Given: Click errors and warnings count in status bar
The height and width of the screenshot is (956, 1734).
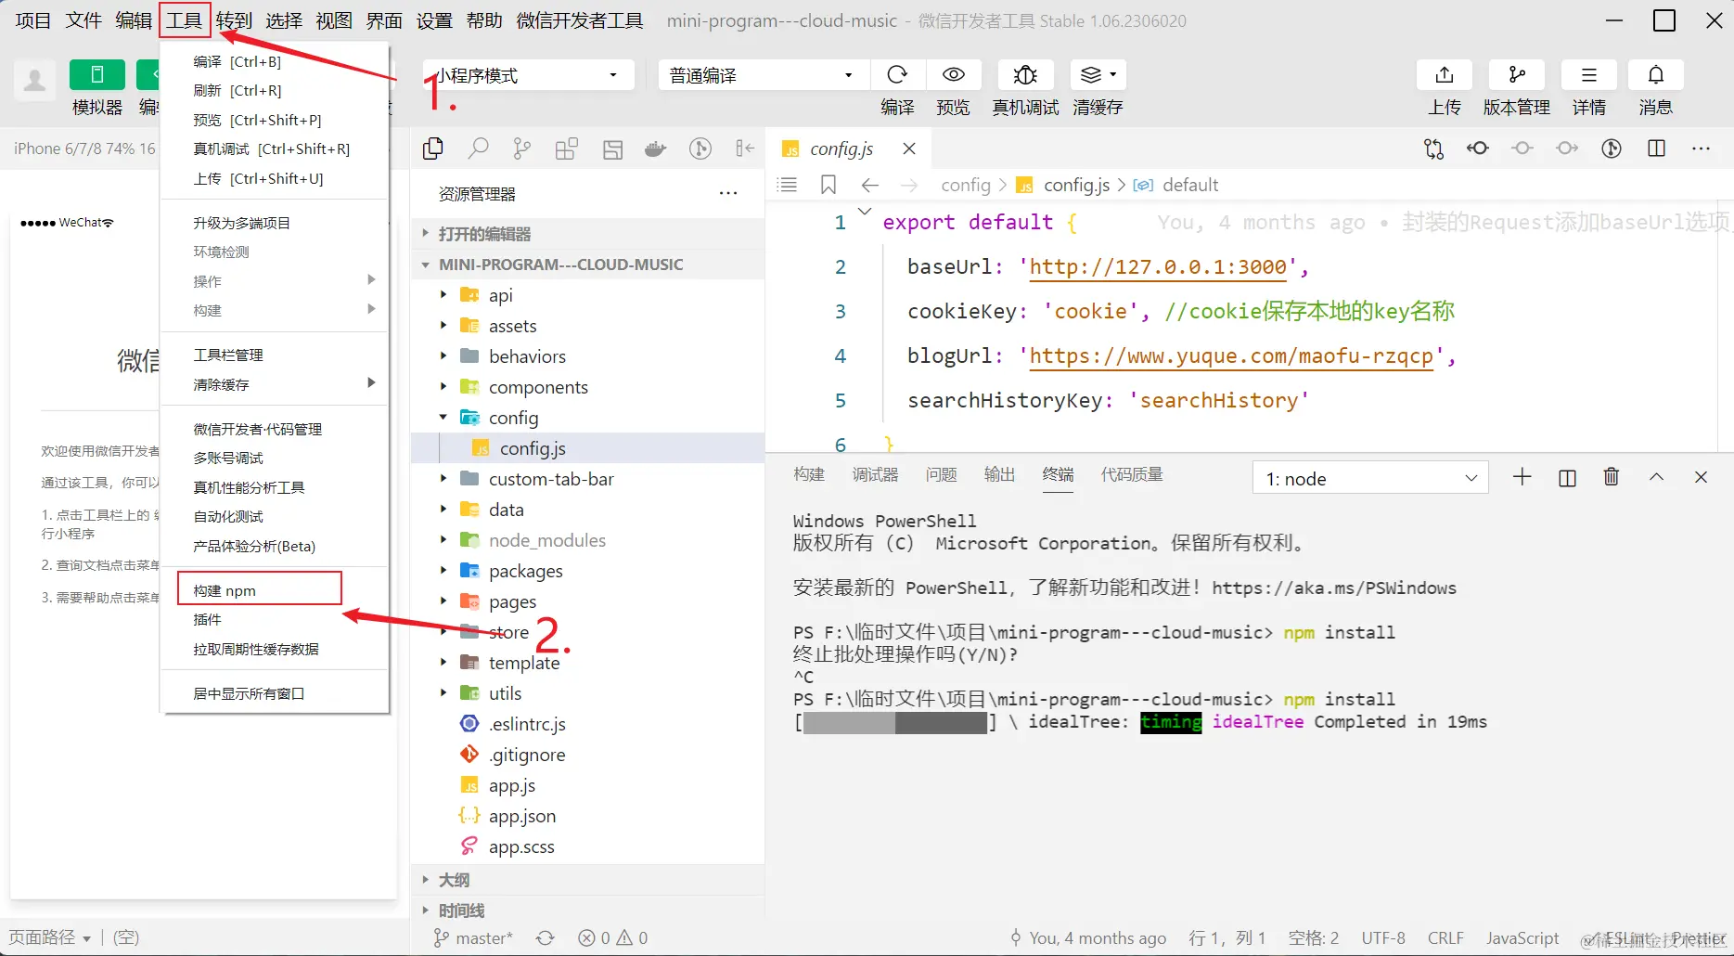Looking at the screenshot, I should pyautogui.click(x=613, y=938).
